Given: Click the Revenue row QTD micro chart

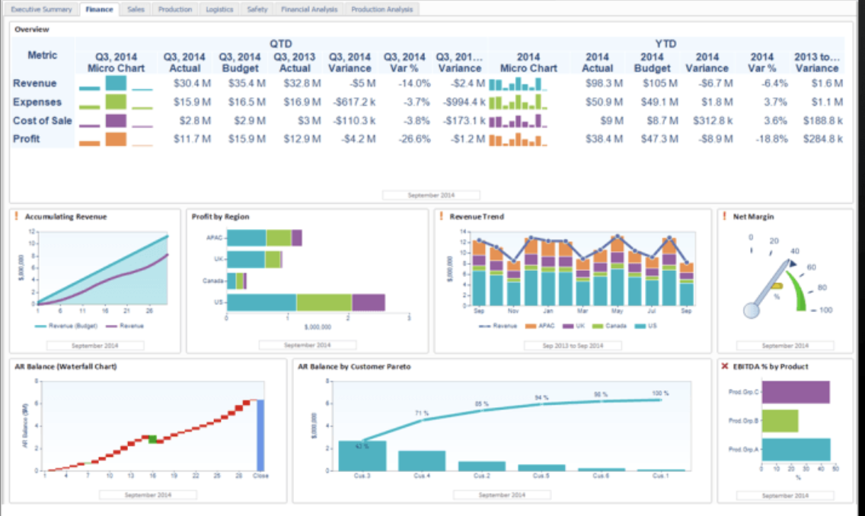Looking at the screenshot, I should tap(116, 83).
